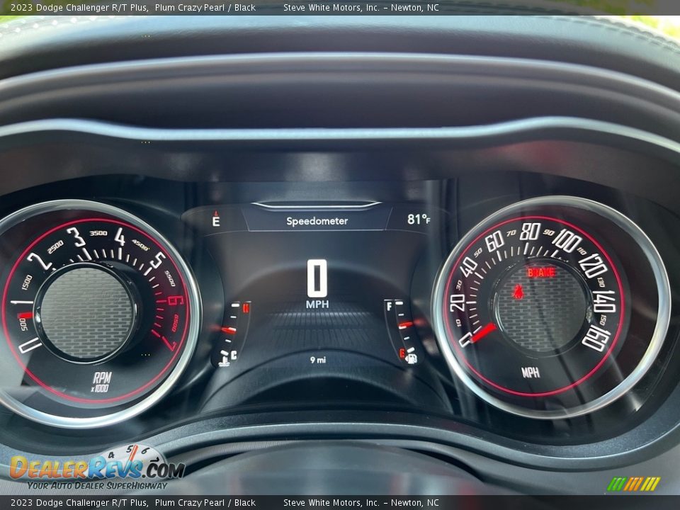Click the bottom 'Plum Crazy Pearl / Black' caption
The image size is (680, 510).
(x=205, y=503)
